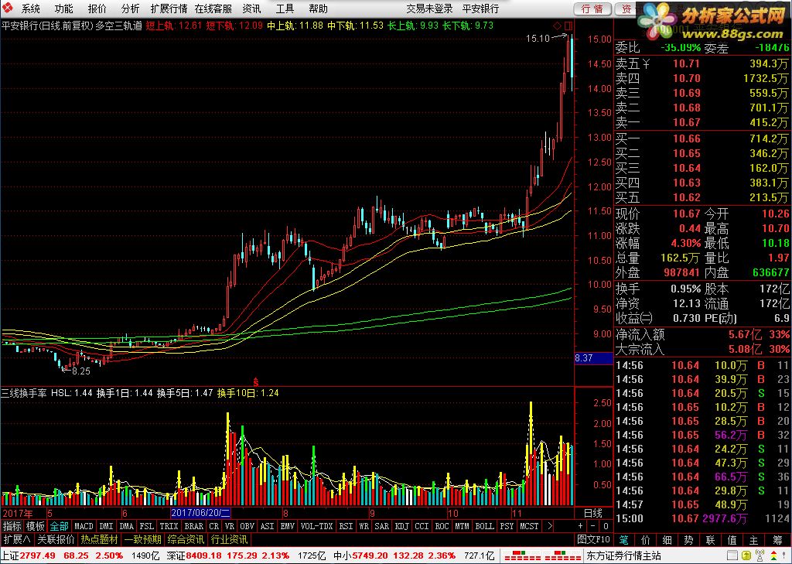This screenshot has width=792, height=564.
Task: Open the 在线客服 menu
Action: (x=213, y=9)
